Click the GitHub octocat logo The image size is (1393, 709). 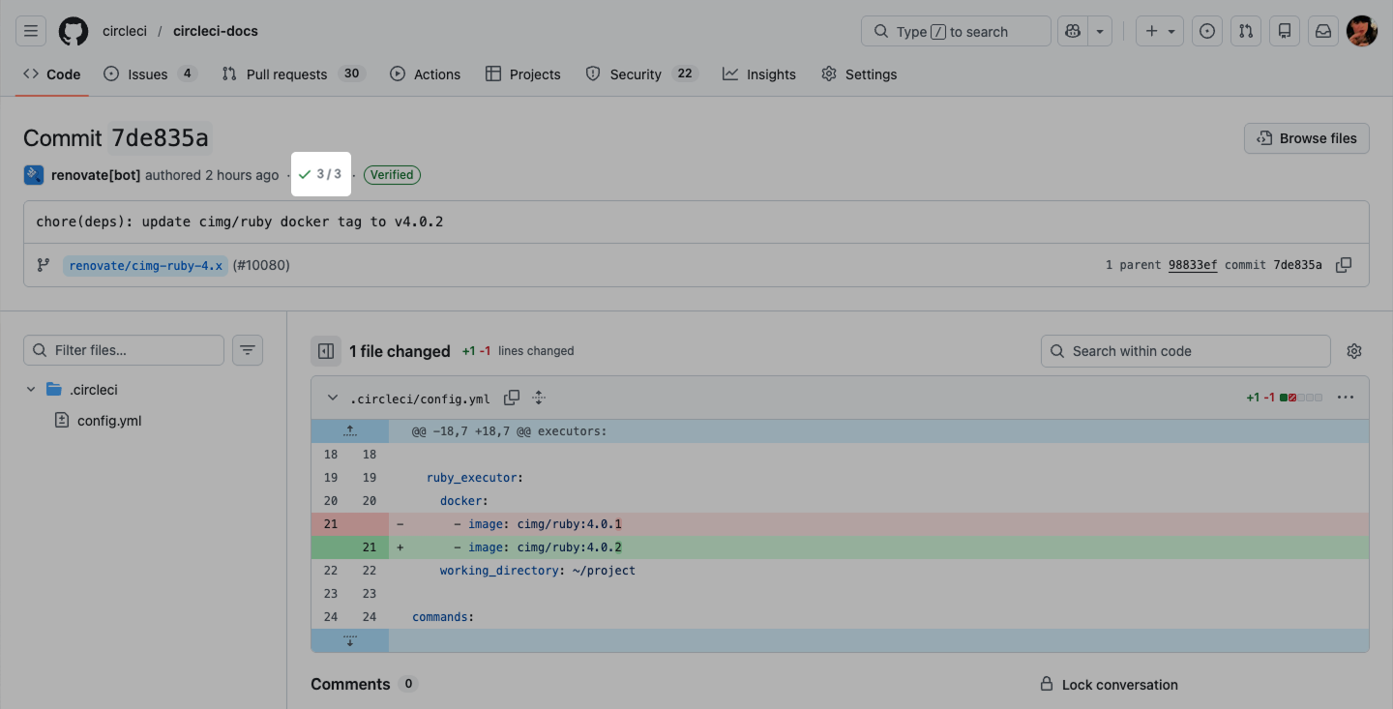(x=73, y=30)
